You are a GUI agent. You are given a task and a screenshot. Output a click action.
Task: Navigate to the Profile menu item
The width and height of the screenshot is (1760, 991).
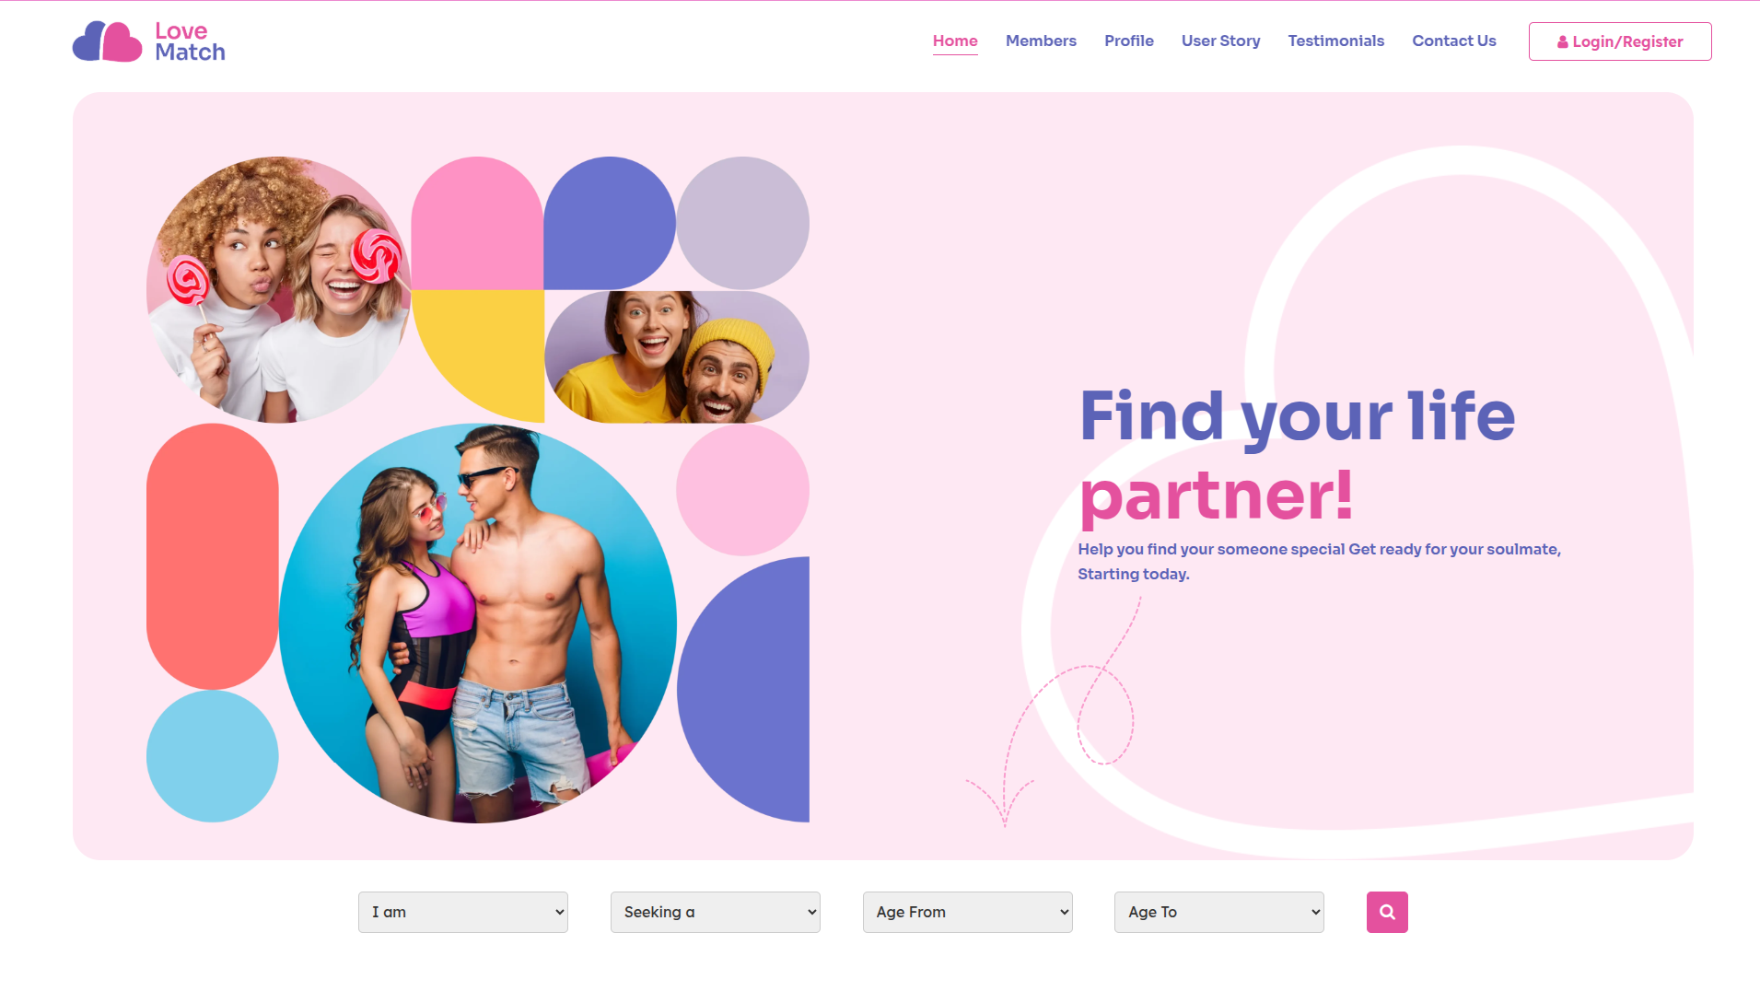pyautogui.click(x=1129, y=41)
